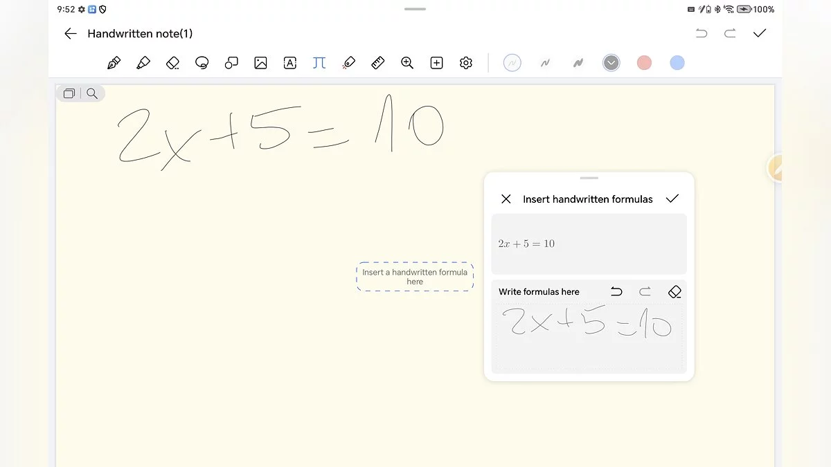Image resolution: width=831 pixels, height=467 pixels.
Task: Turn on the laser pointer tool
Action: (x=348, y=63)
